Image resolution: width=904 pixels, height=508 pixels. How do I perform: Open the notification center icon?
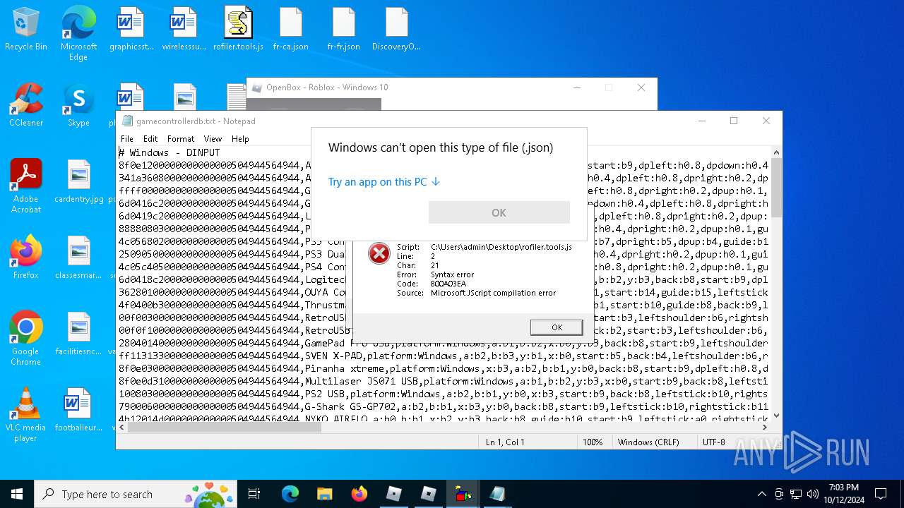tap(881, 494)
